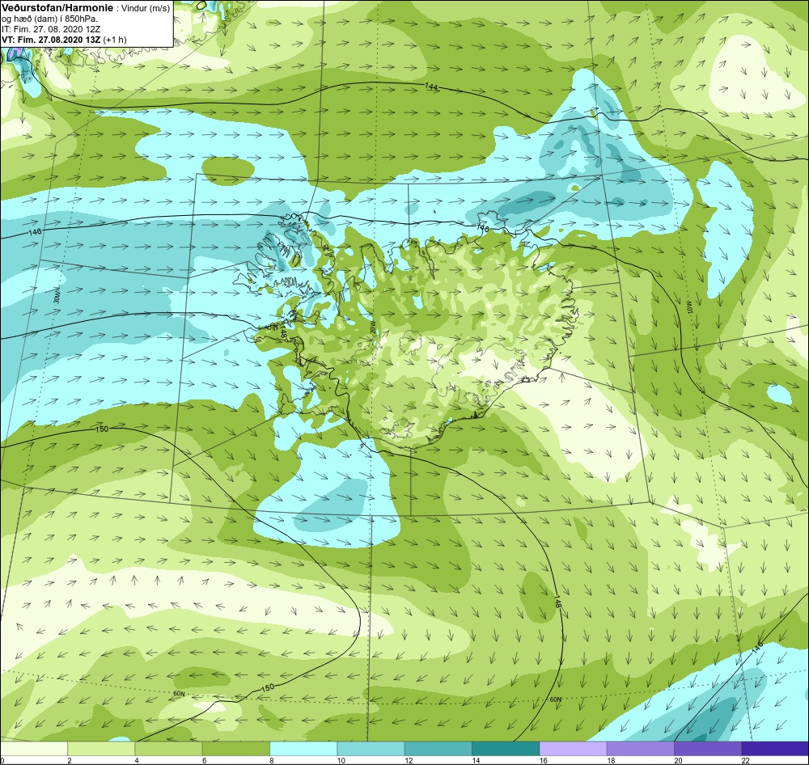The height and width of the screenshot is (765, 809).
Task: Click the legend tick value "4"
Action: tap(136, 760)
